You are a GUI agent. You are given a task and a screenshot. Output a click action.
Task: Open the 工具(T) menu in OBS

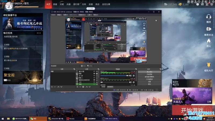(x=89, y=15)
